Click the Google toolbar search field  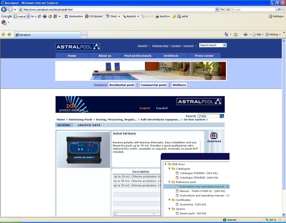pyautogui.click(x=22, y=16)
